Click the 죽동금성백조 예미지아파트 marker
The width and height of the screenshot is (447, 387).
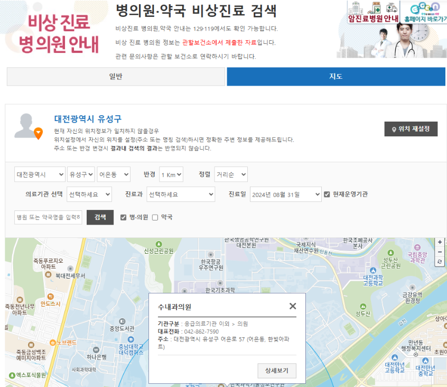31,345
